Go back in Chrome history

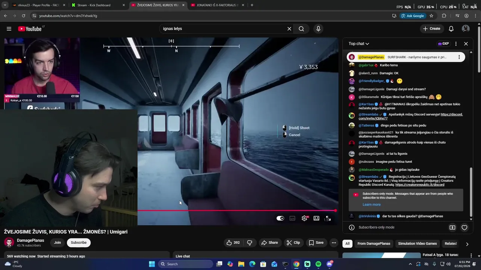pos(5,16)
